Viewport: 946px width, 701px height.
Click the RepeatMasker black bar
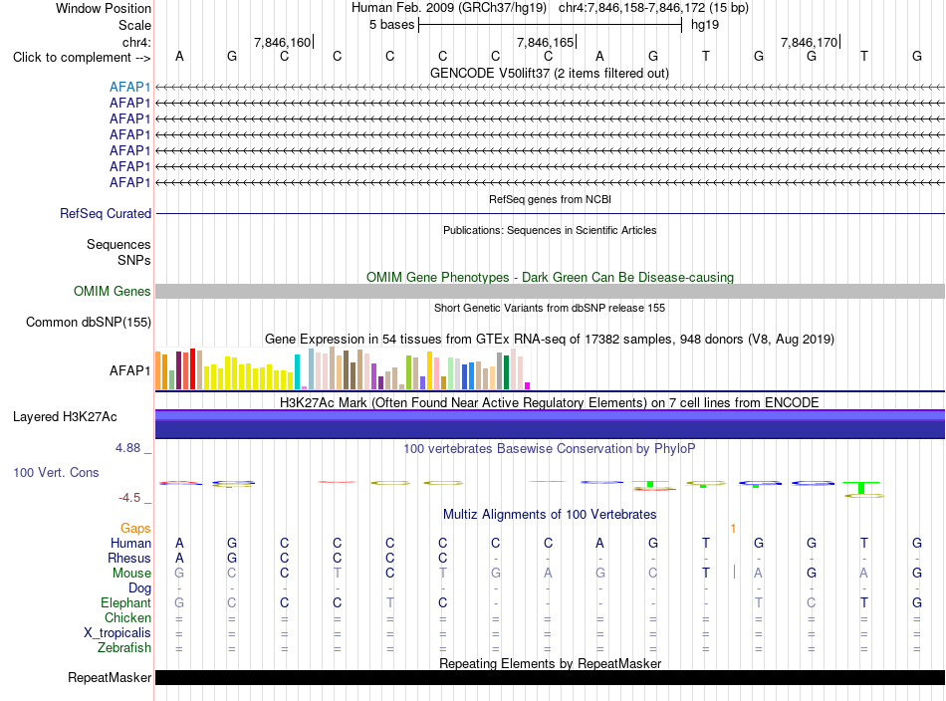(x=550, y=677)
